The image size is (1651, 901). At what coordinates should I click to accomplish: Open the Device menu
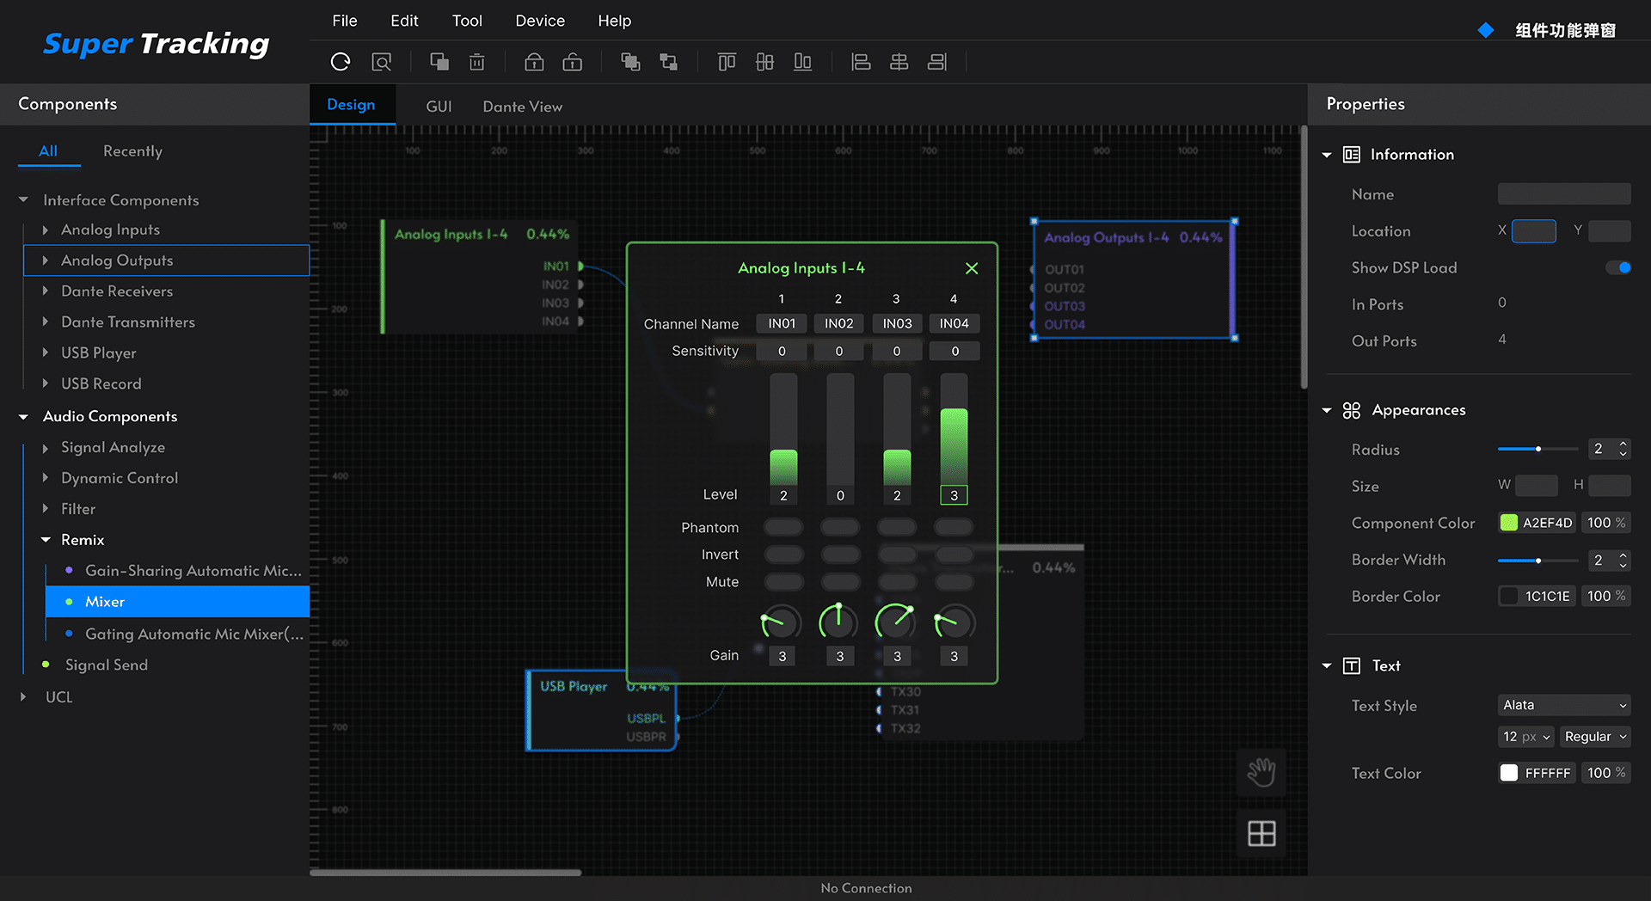click(x=540, y=21)
